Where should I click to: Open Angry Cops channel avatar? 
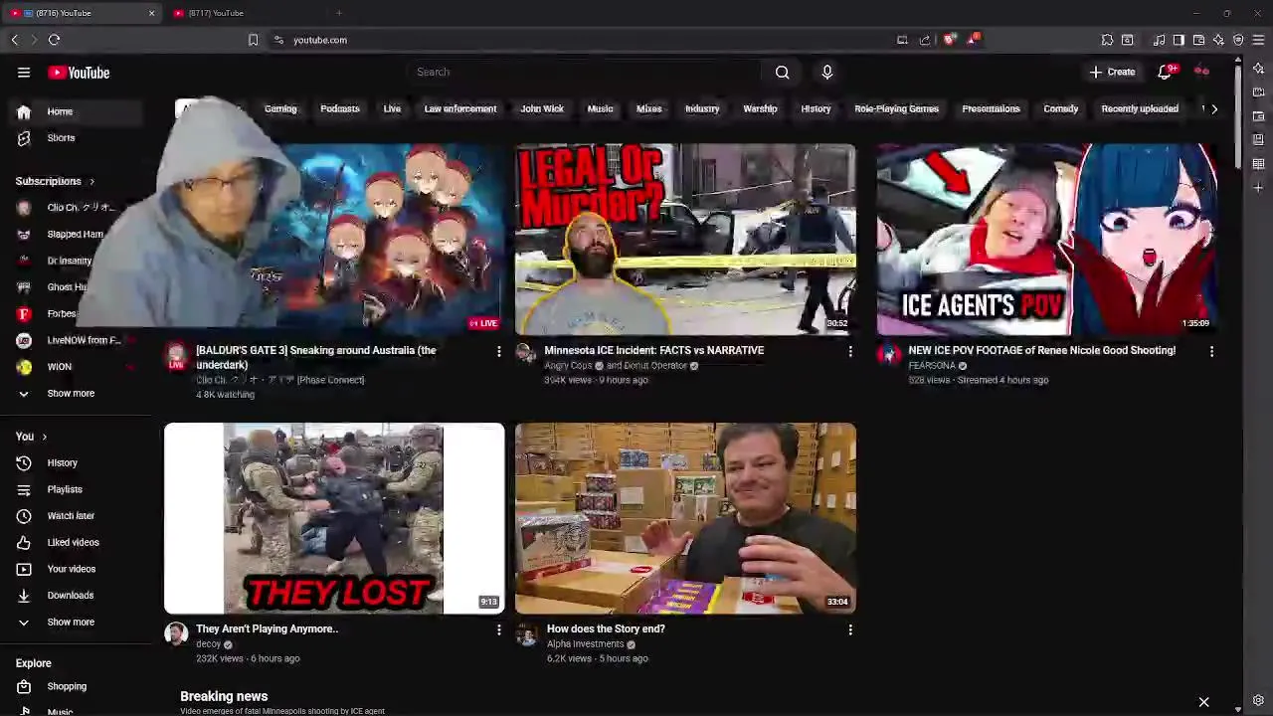pyautogui.click(x=526, y=354)
